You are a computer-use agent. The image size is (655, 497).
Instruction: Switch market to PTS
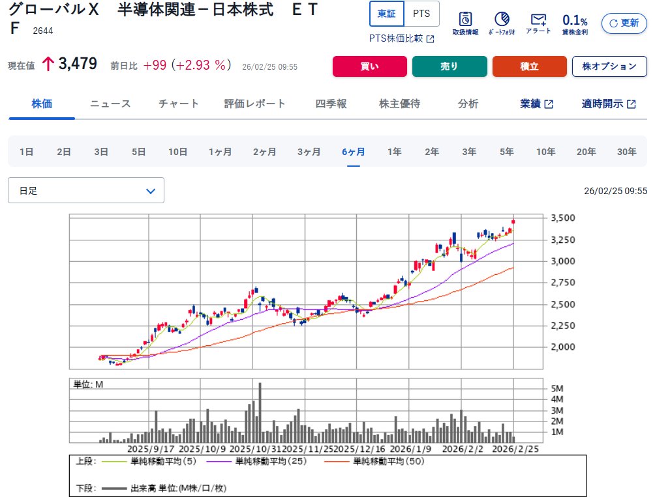click(x=421, y=14)
